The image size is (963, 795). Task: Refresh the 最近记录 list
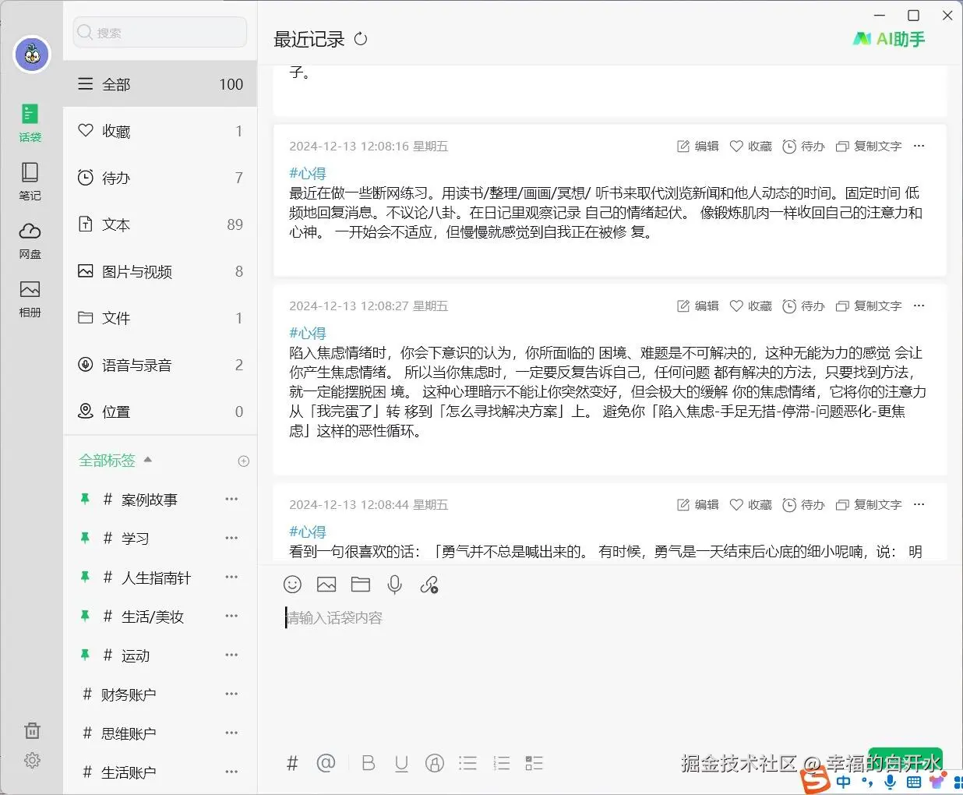point(360,39)
